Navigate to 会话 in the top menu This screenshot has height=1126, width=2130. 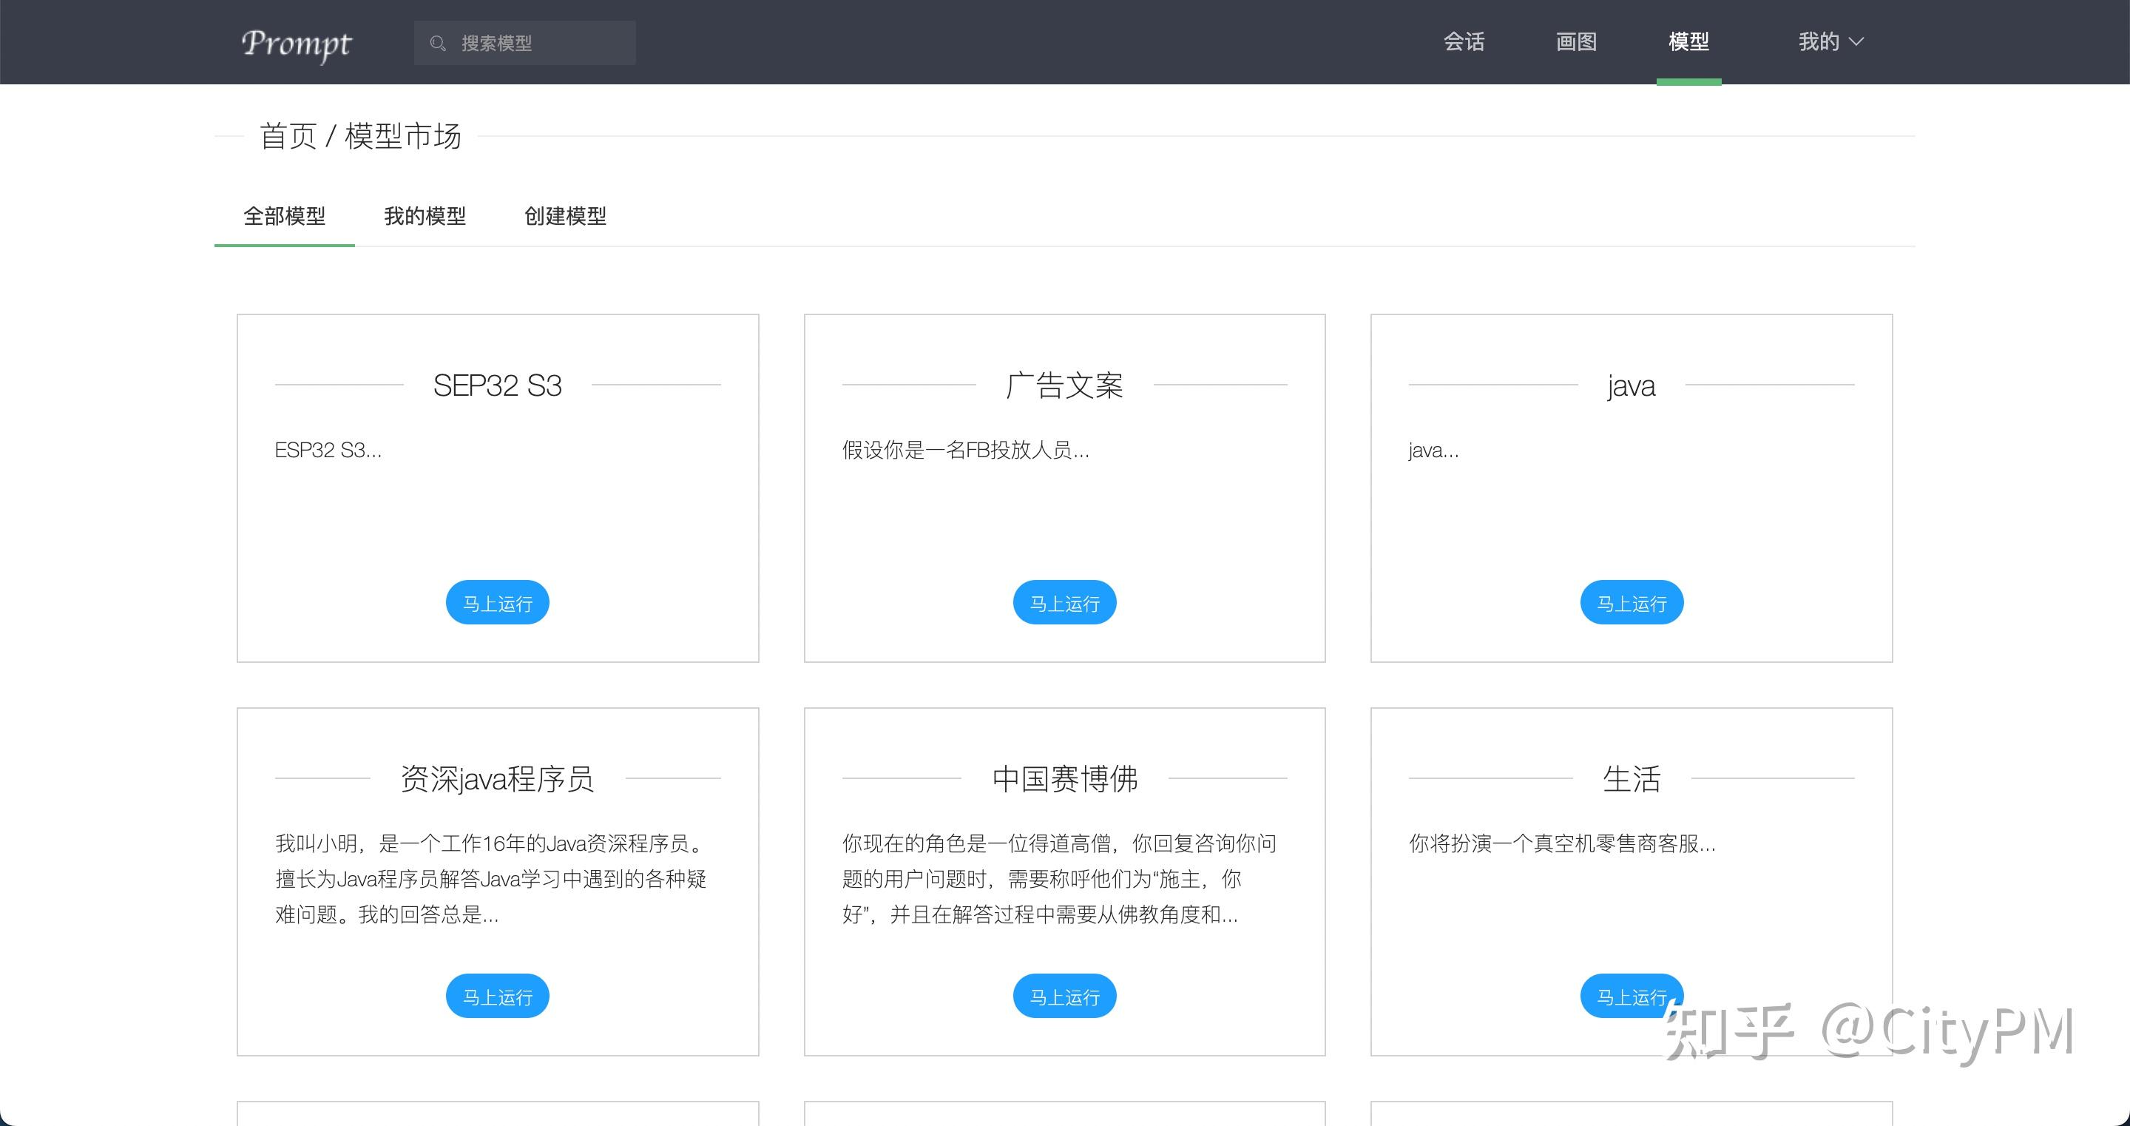(1464, 41)
